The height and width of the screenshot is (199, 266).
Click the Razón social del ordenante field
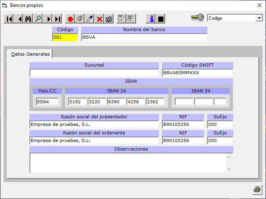[94, 140]
